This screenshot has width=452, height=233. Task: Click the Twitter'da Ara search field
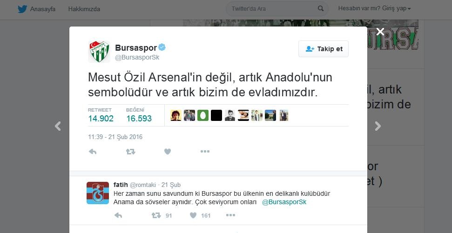coord(273,9)
